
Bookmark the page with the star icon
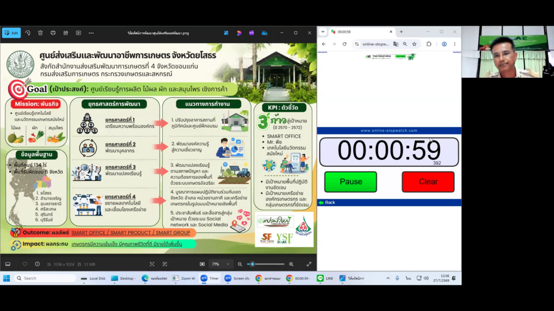pos(414,44)
